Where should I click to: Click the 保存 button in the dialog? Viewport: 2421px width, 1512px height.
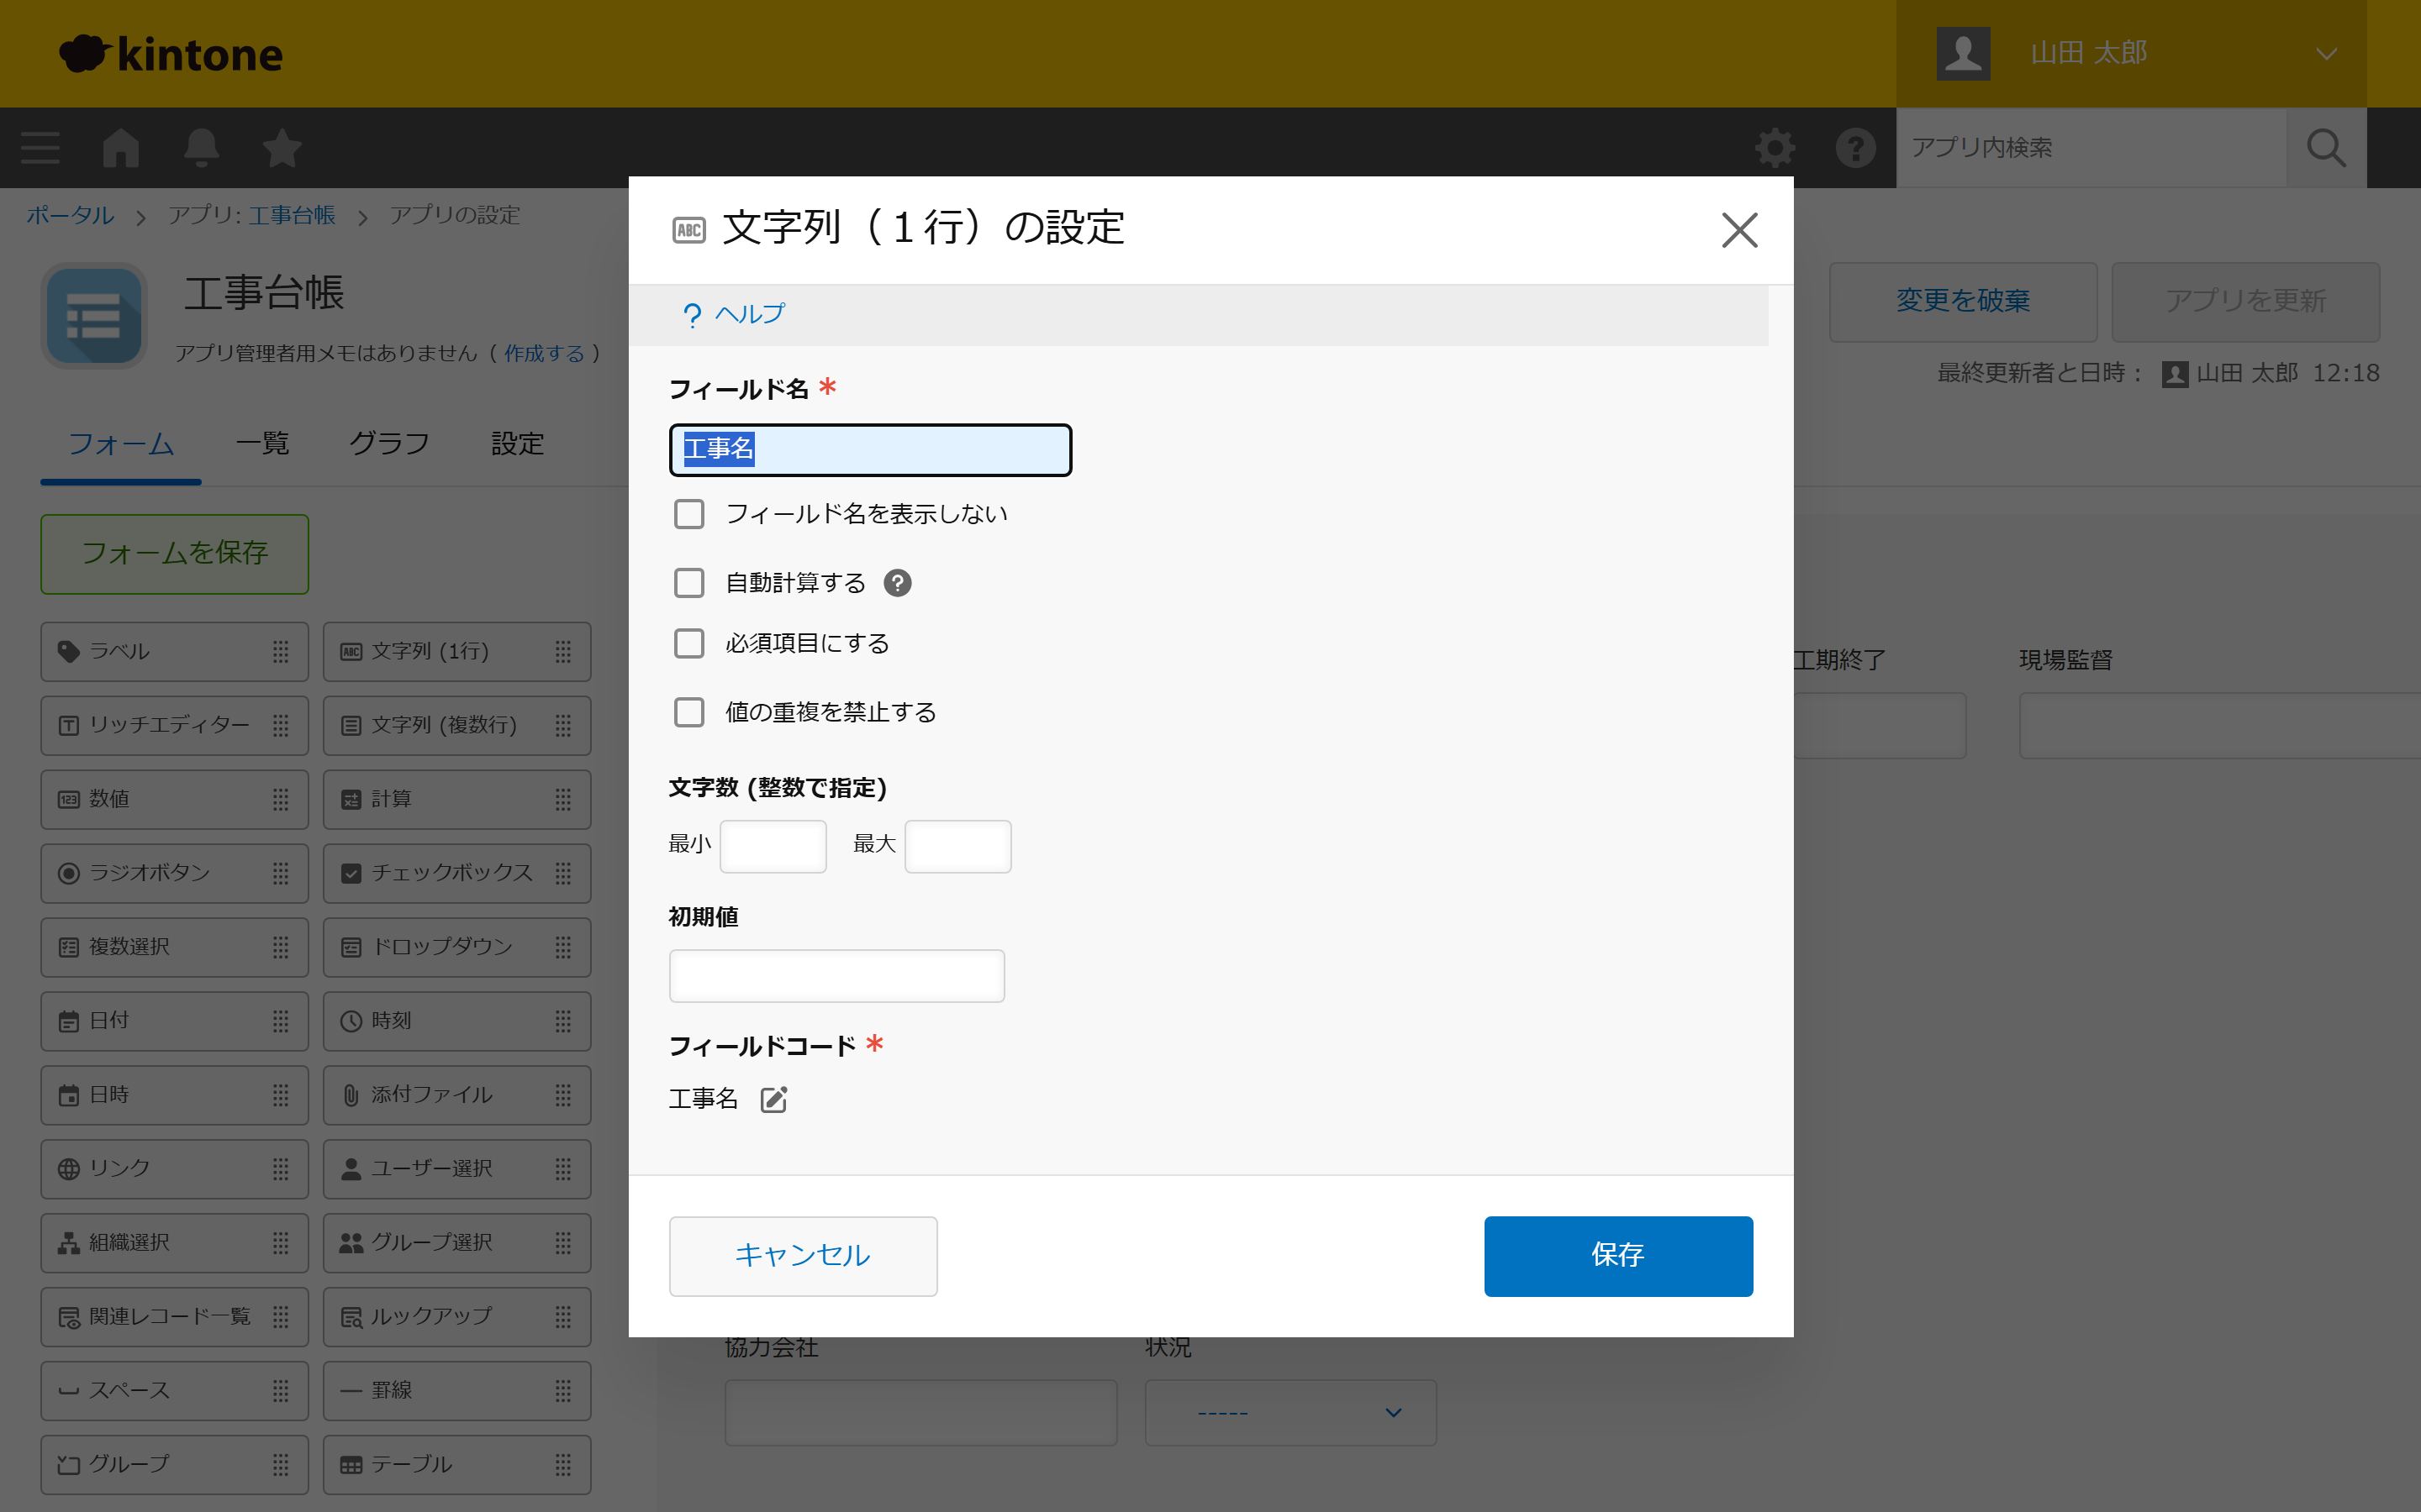[1617, 1256]
